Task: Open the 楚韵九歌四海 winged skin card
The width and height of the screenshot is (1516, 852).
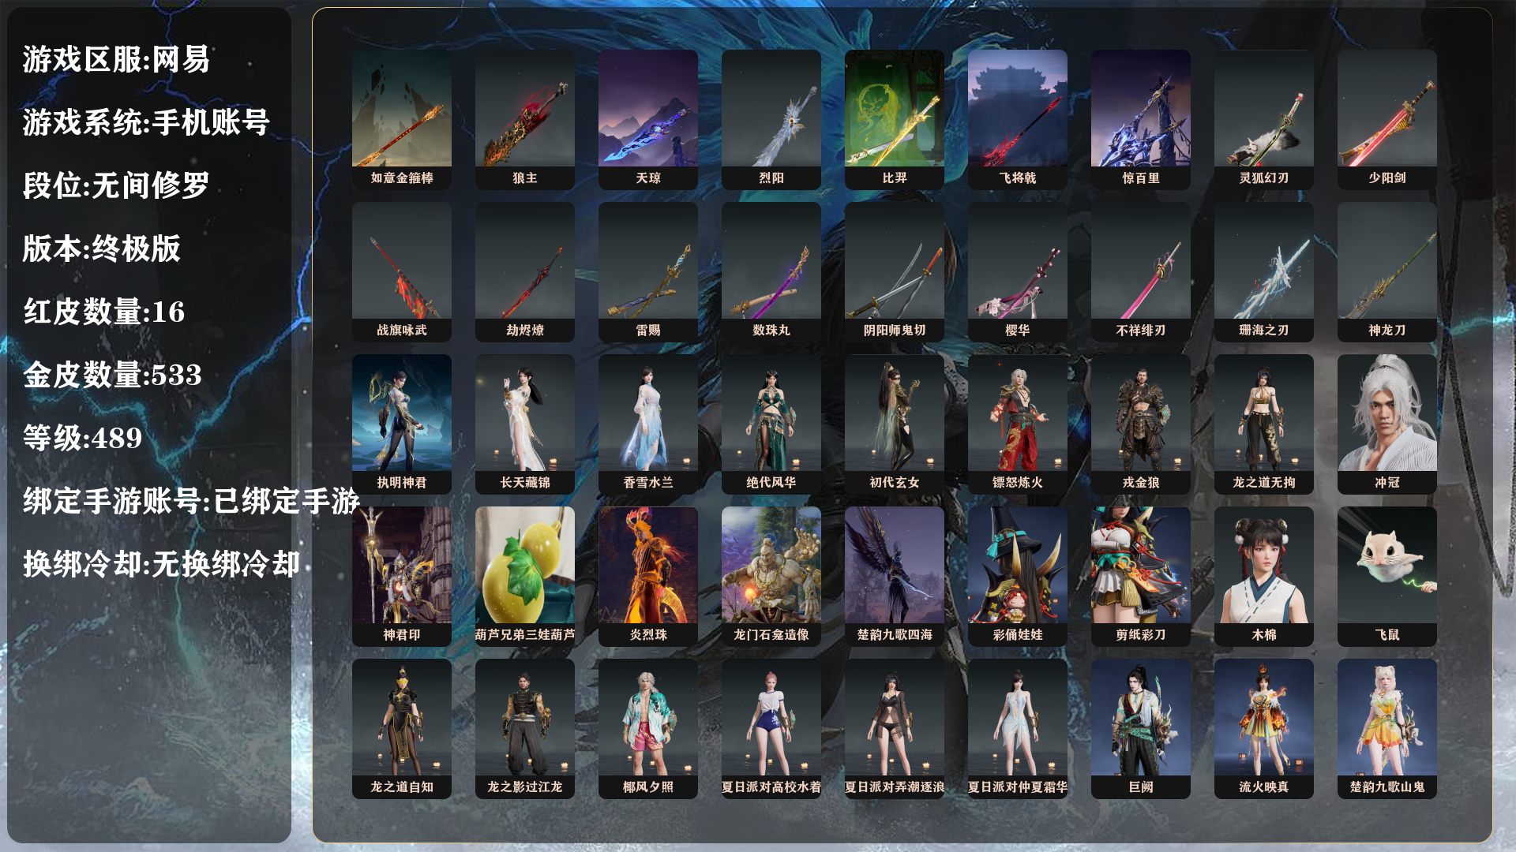Action: (895, 577)
